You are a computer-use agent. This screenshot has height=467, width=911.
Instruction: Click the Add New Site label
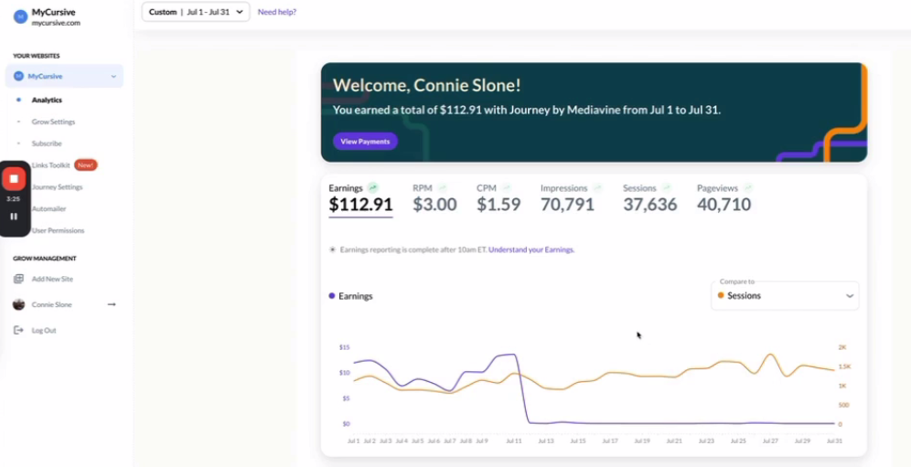[x=52, y=279]
